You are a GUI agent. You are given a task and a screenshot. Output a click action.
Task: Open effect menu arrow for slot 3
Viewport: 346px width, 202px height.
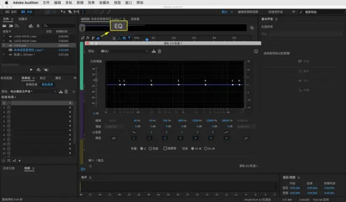tap(70, 112)
